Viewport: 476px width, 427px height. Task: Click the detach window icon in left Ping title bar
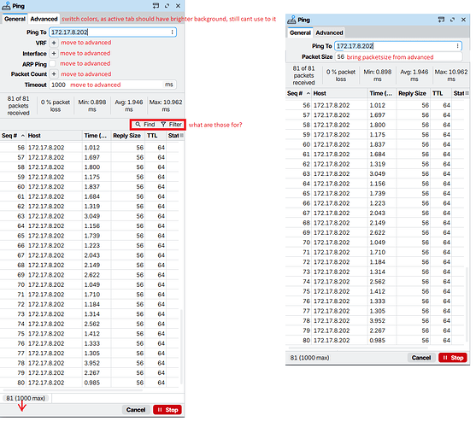pos(156,6)
